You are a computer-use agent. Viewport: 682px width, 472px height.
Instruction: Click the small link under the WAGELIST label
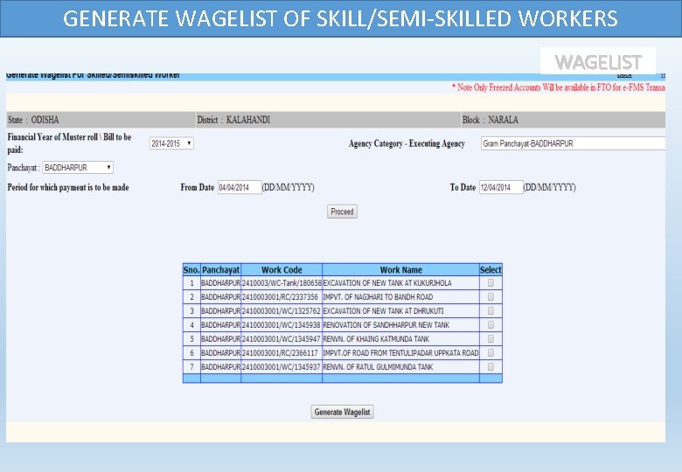coord(624,76)
